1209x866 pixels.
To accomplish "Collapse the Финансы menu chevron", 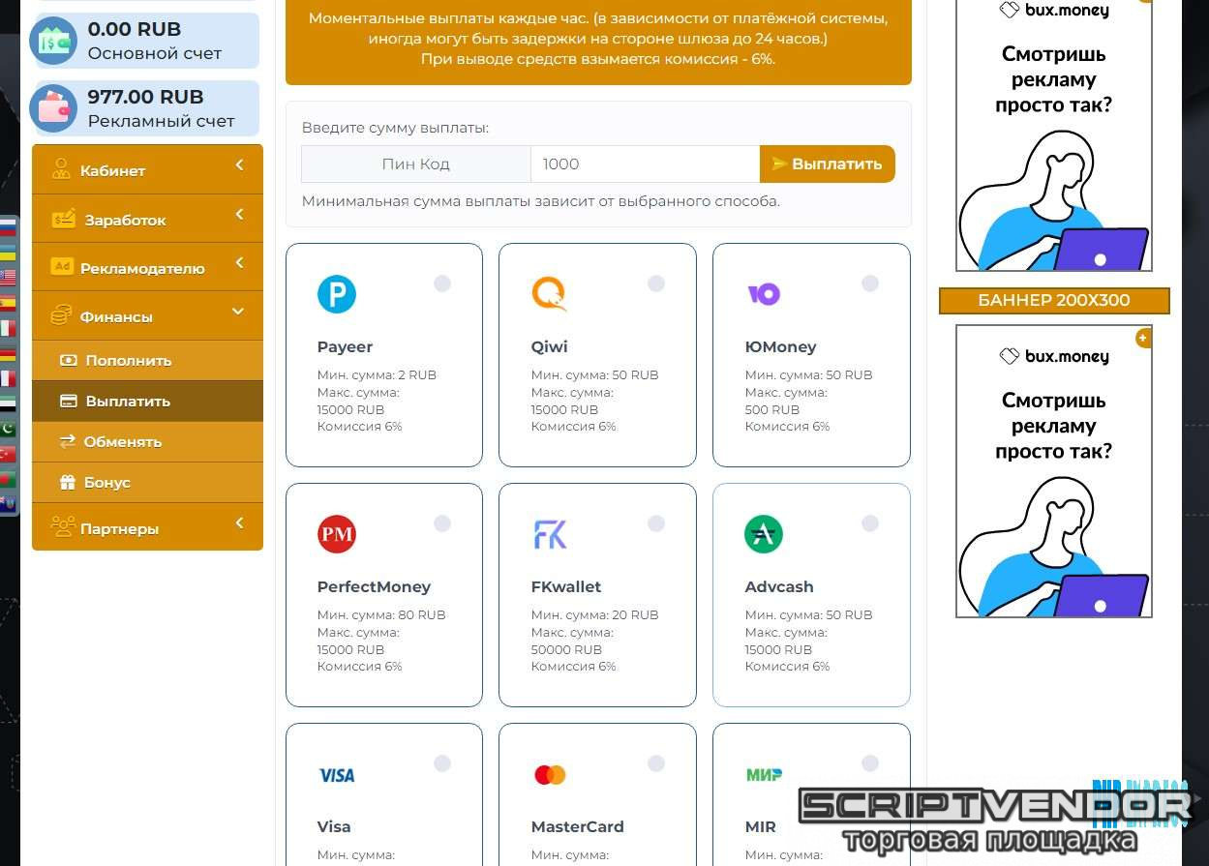I will (238, 312).
